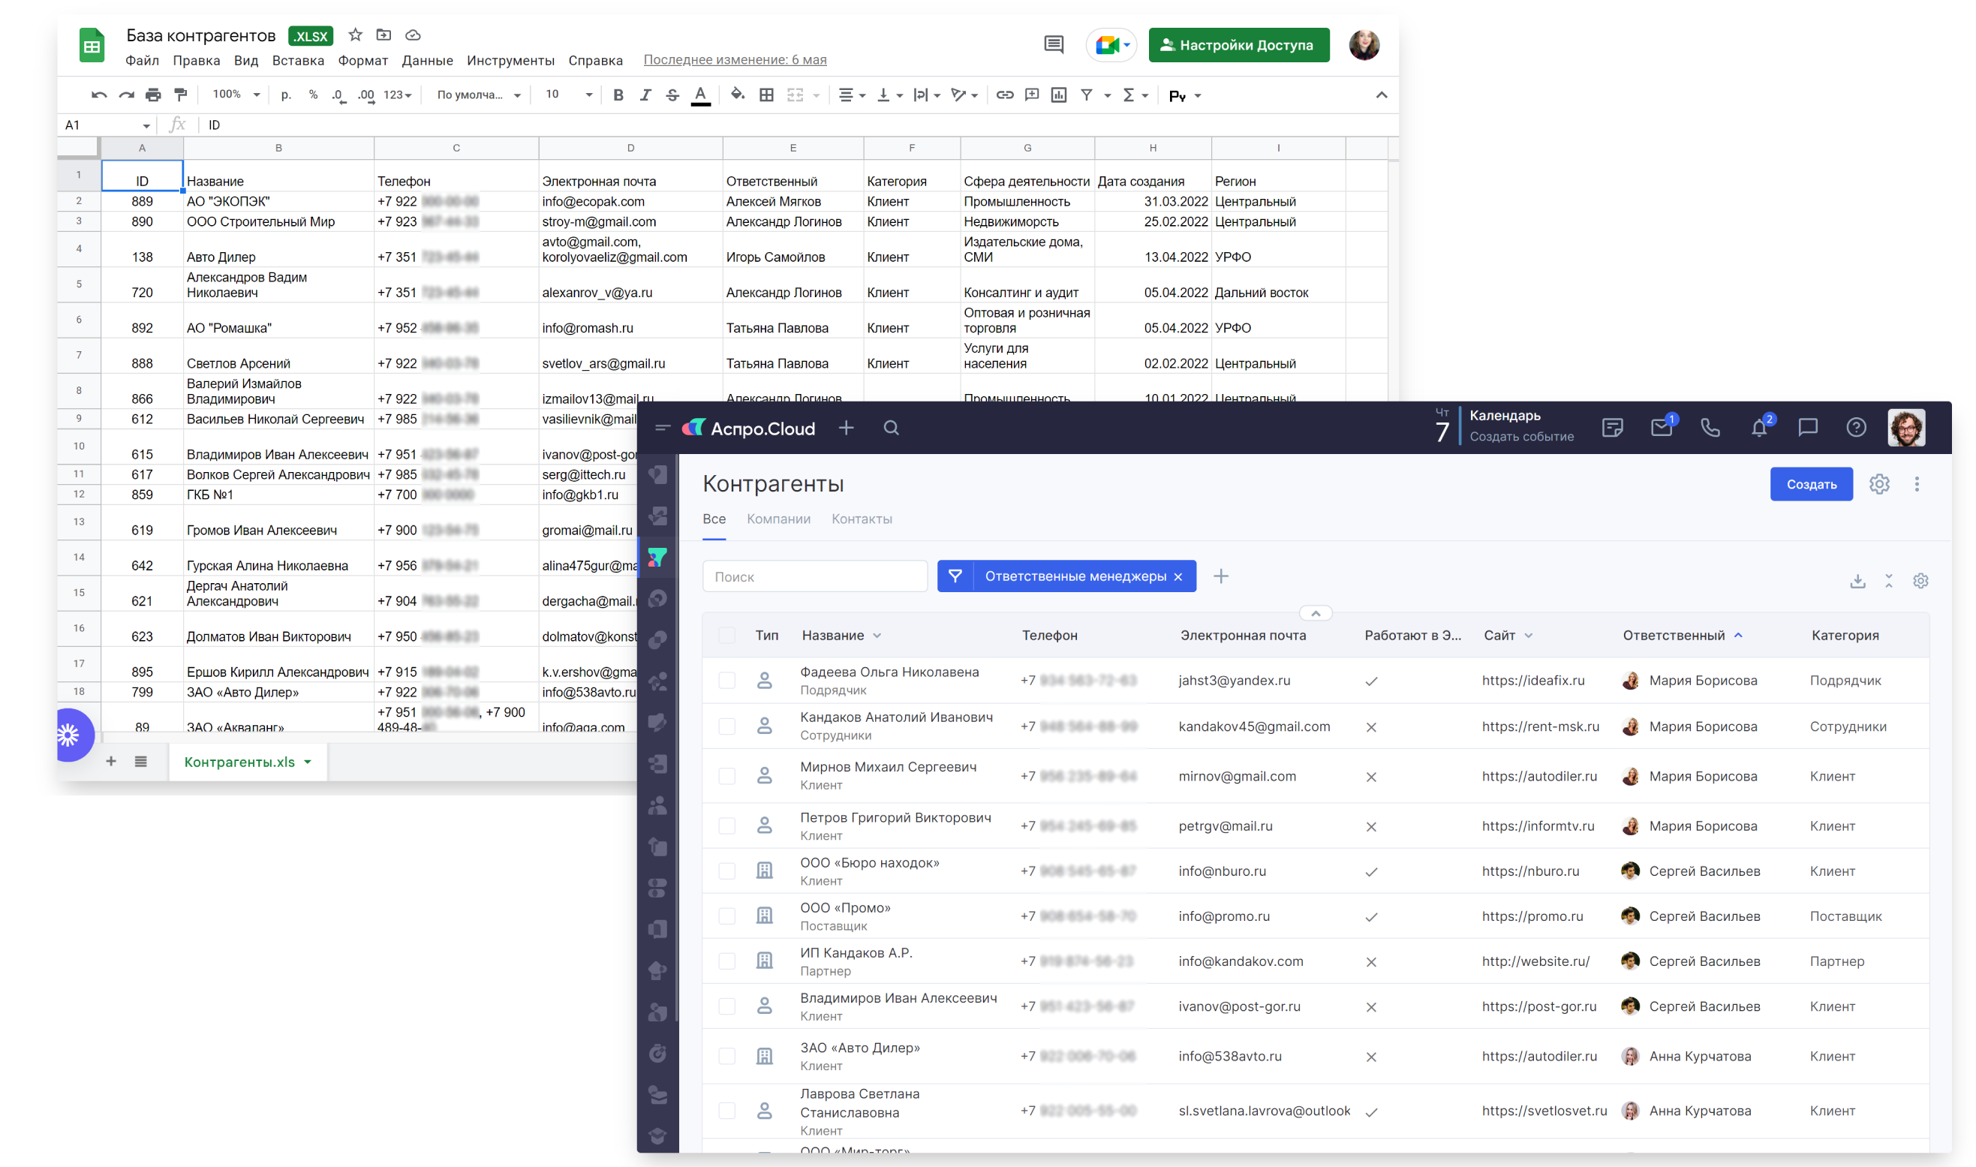Open the mail icon in Aspro.Cloud header
This screenshot has width=1976, height=1167.
pyautogui.click(x=1661, y=428)
